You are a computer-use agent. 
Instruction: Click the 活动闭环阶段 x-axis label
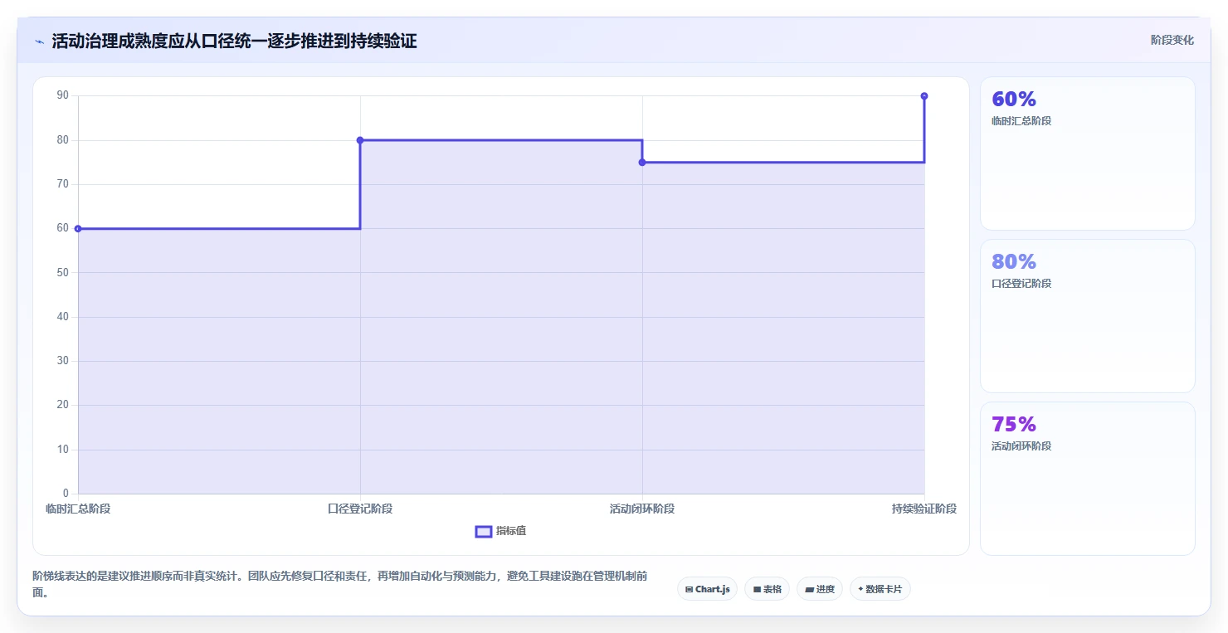(642, 509)
